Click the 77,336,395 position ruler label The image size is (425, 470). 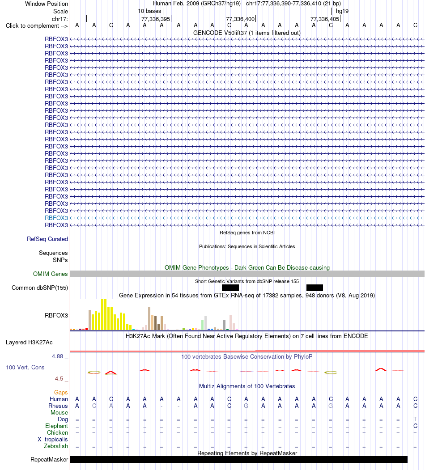tap(156, 19)
